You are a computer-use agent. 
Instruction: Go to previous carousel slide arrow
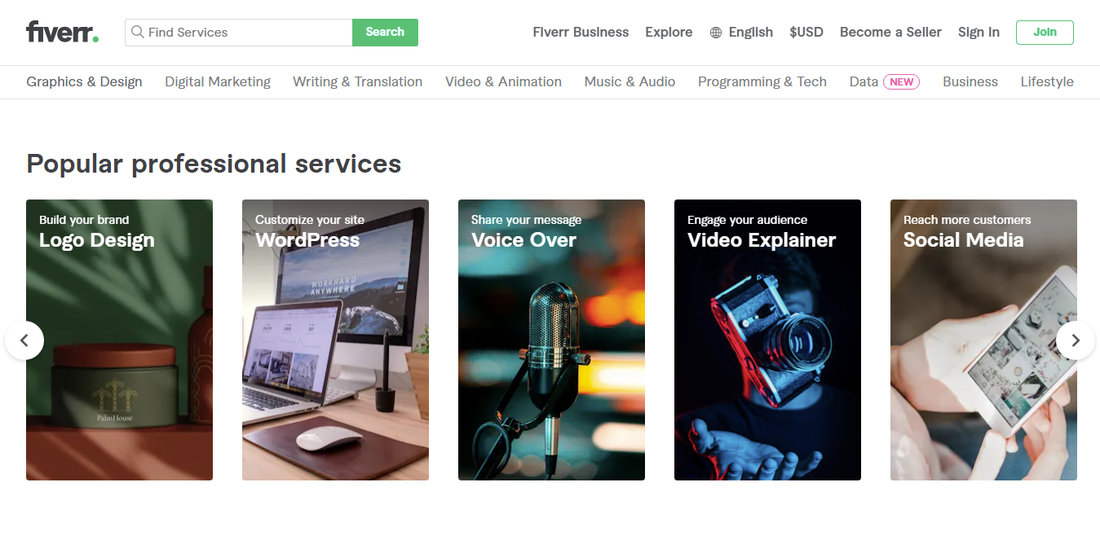click(x=24, y=340)
